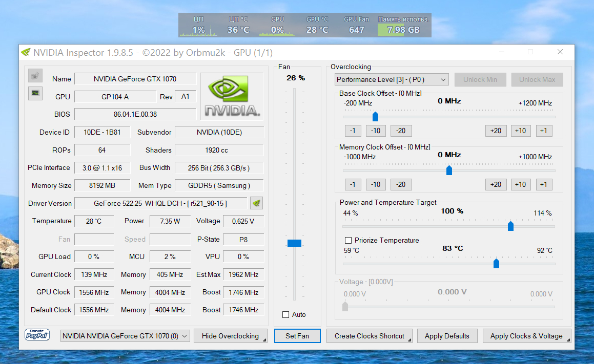594x364 pixels.
Task: Click the Bus Width field 256 Bit
Action: click(219, 168)
